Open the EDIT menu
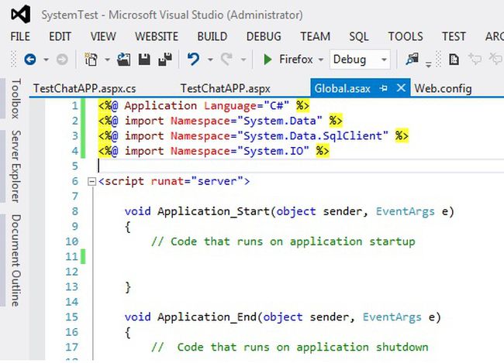 [x=60, y=36]
